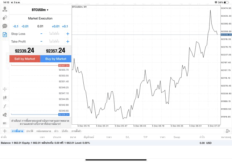Toggle the panel layout icon at right

pyautogui.click(x=228, y=131)
